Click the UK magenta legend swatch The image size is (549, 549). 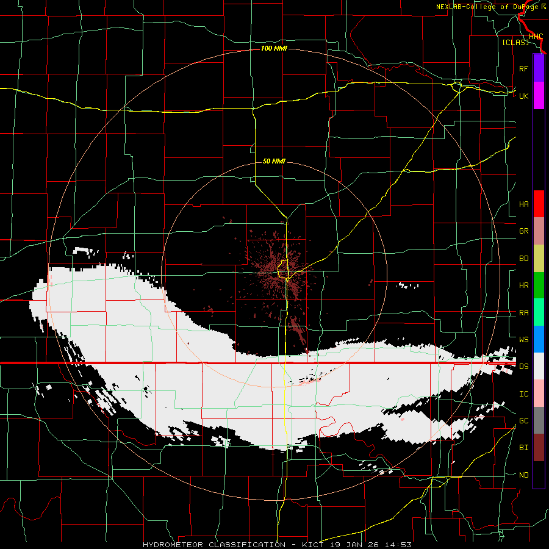coord(539,96)
